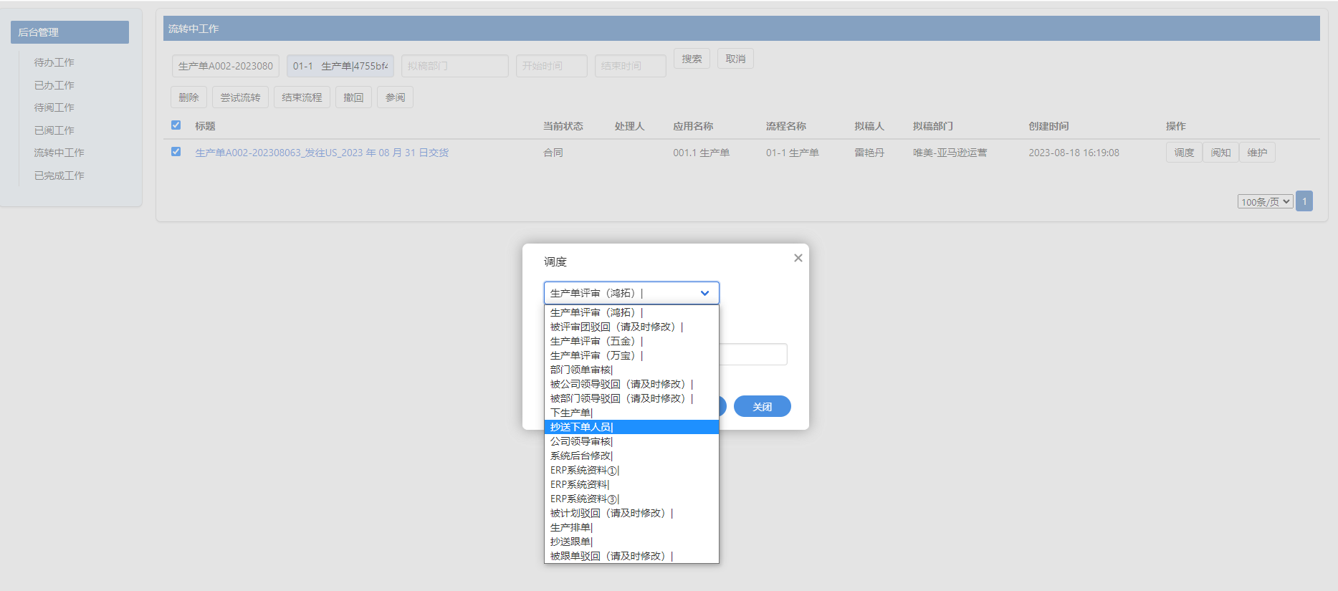The width and height of the screenshot is (1338, 591).
Task: Go to 已完成工作 in sidebar menu
Action: pos(59,176)
